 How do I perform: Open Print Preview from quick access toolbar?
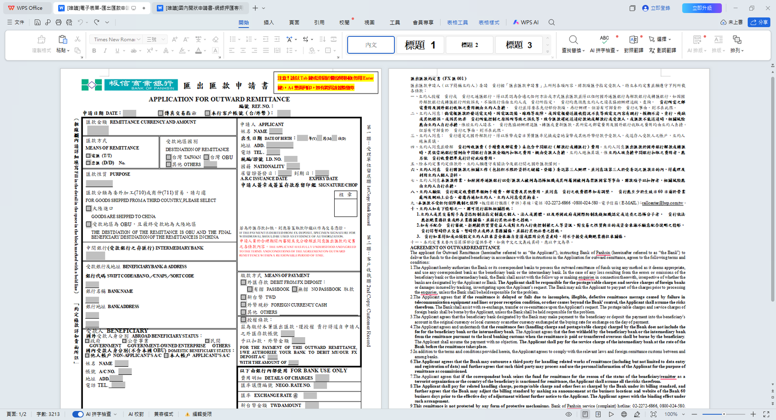tap(69, 22)
